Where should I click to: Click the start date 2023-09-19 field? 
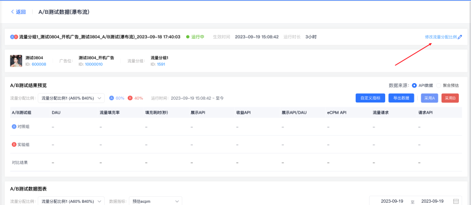392,201
